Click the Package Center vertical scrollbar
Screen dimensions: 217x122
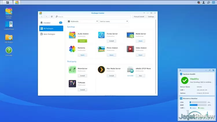[x=156, y=57]
